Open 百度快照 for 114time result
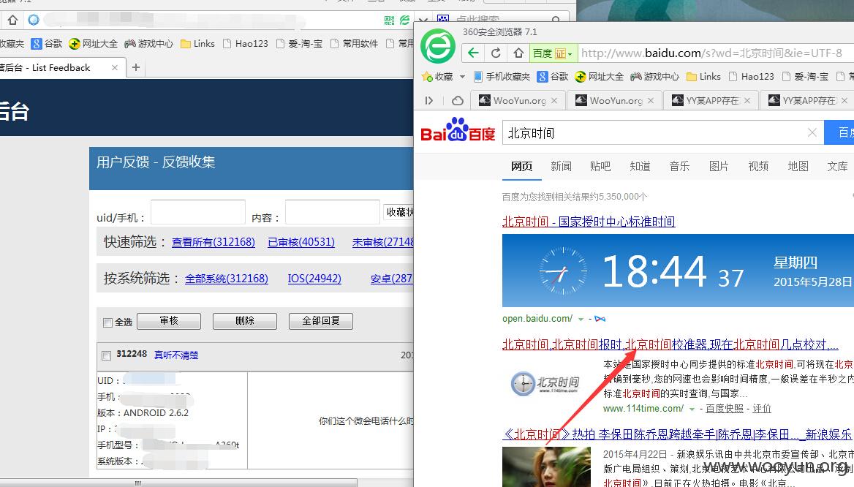This screenshot has height=487, width=854. pyautogui.click(x=725, y=409)
